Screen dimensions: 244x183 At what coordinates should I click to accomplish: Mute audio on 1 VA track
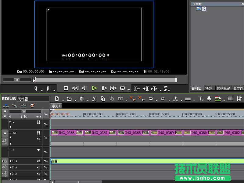38,139
